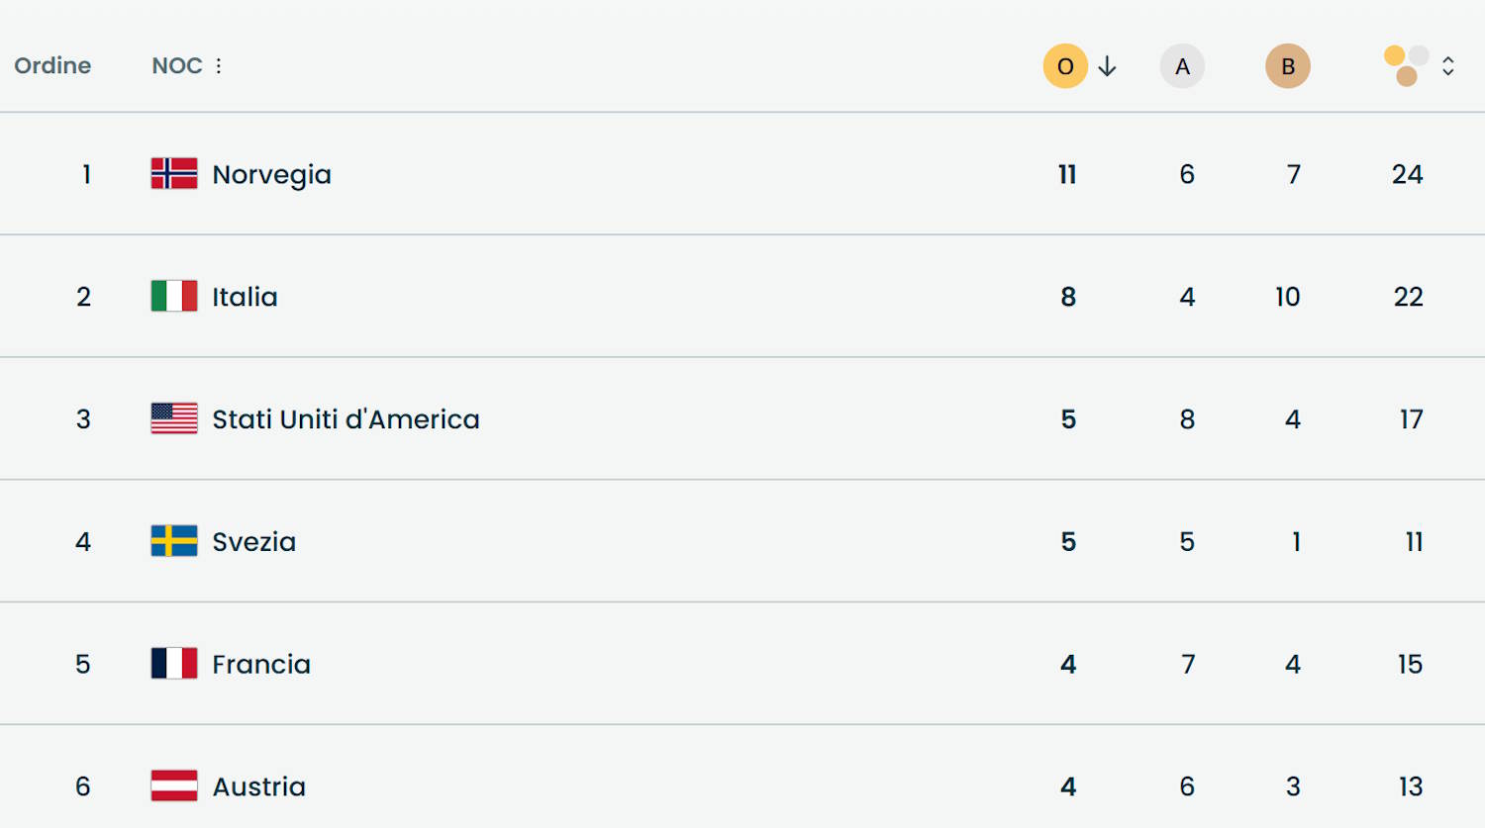Select the gold medal "O" column icon

[x=1064, y=65]
